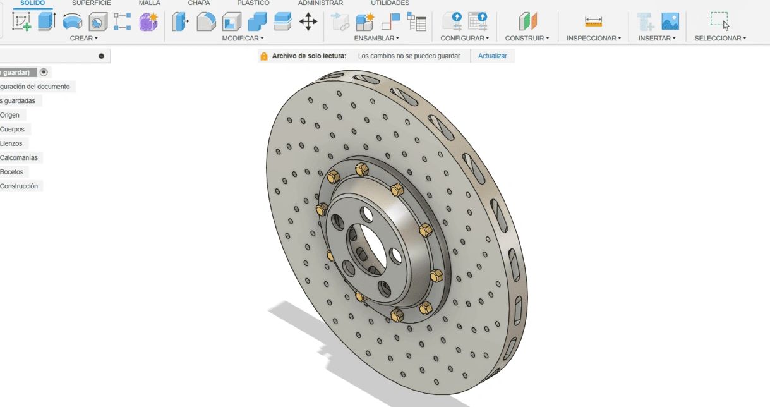Expand the MODIFICAR dropdown
Image resolution: width=770 pixels, height=407 pixels.
coord(243,39)
